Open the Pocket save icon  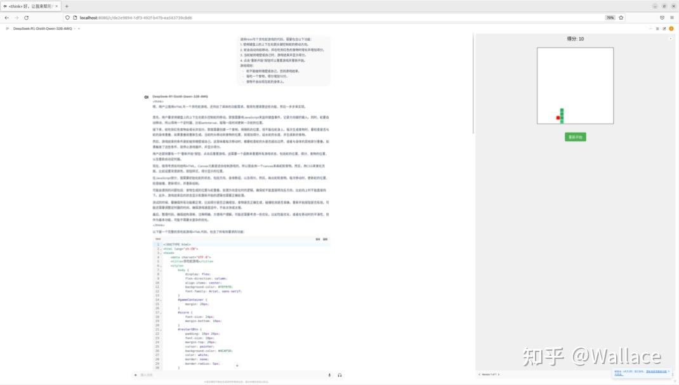pyautogui.click(x=662, y=18)
